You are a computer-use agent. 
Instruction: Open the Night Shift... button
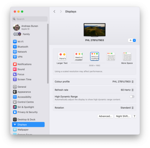[x=123, y=116]
